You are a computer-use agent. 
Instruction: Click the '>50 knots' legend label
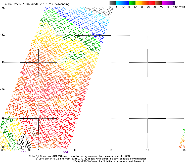tap(179, 7)
